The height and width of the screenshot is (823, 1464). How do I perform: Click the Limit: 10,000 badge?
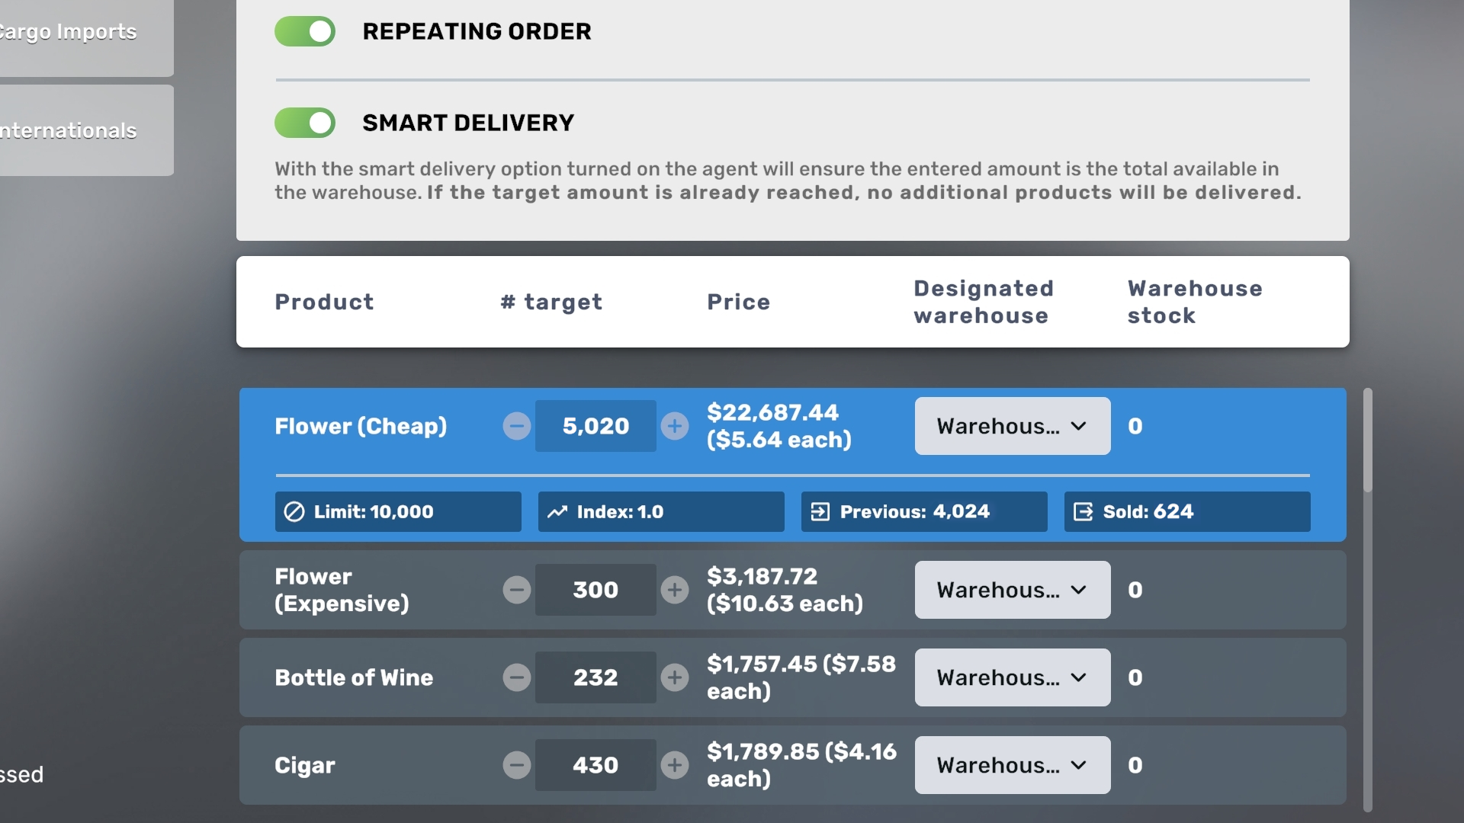pyautogui.click(x=398, y=511)
